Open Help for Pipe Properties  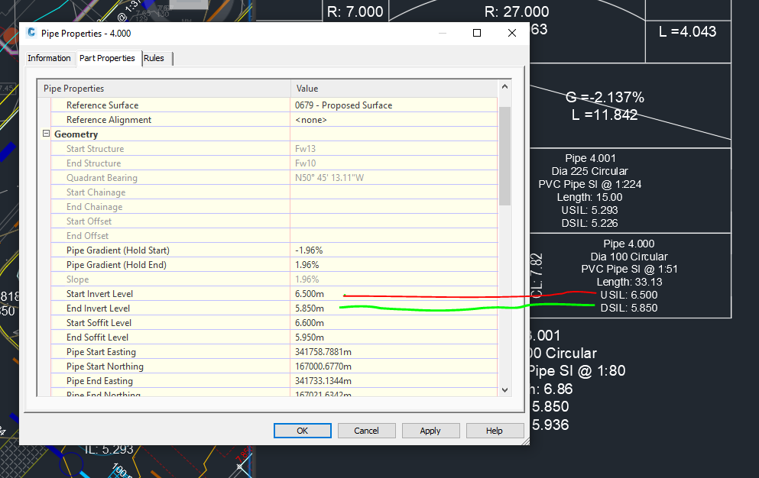pos(495,430)
